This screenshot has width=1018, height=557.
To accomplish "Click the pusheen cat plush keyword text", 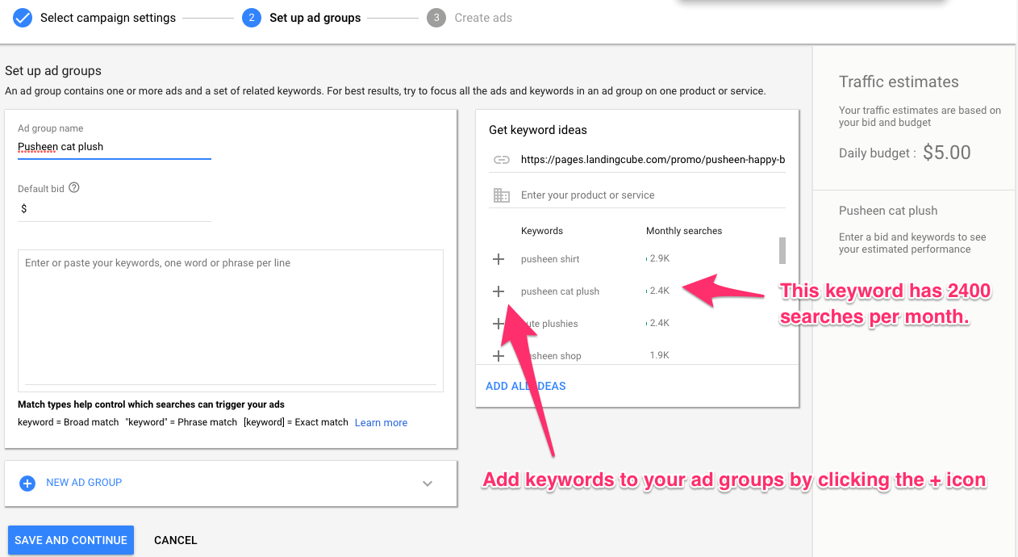I will [560, 291].
